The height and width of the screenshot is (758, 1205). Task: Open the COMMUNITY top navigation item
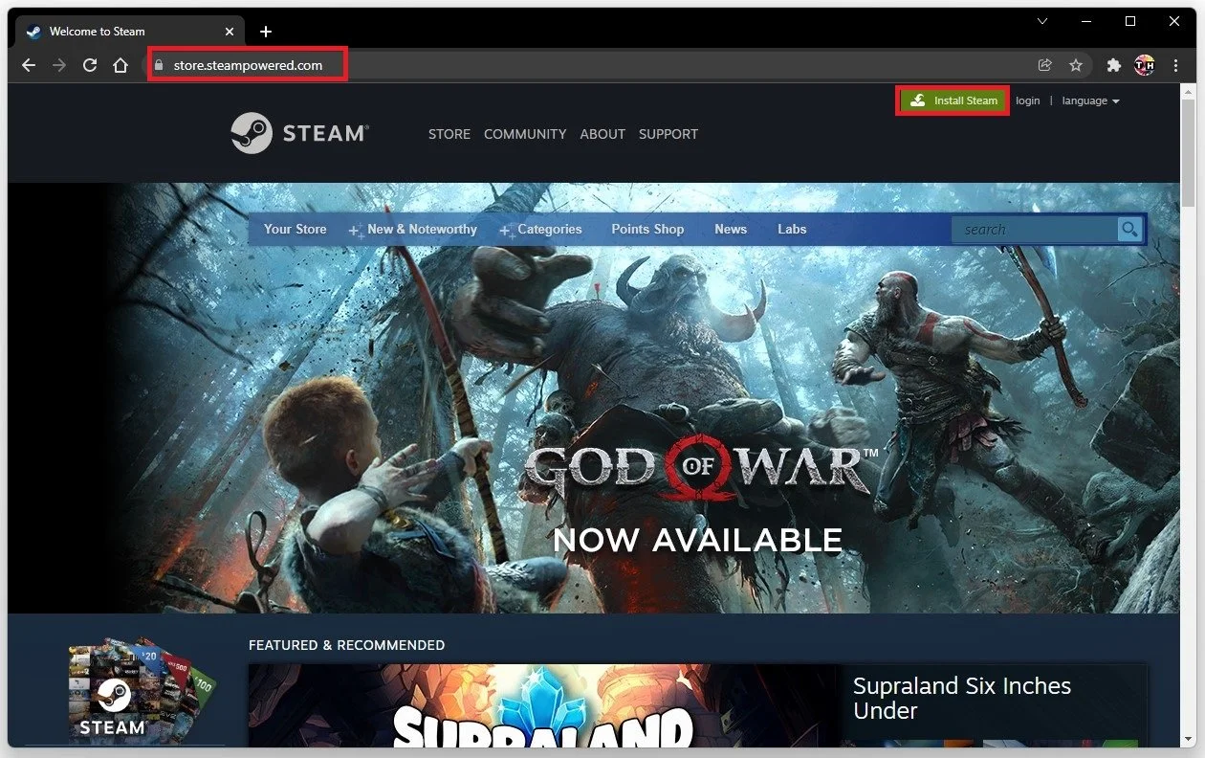tap(525, 134)
